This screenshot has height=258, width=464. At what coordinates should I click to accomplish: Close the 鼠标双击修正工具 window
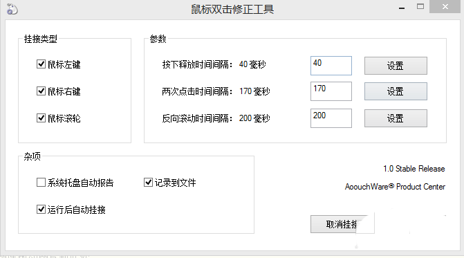[445, 6]
